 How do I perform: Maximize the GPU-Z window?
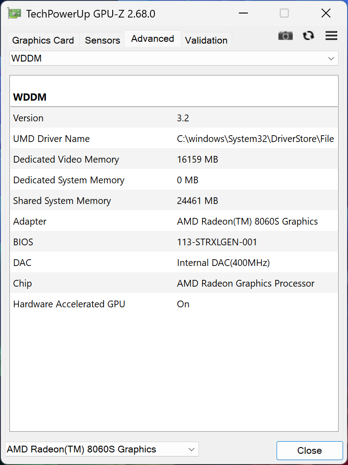[x=284, y=13]
